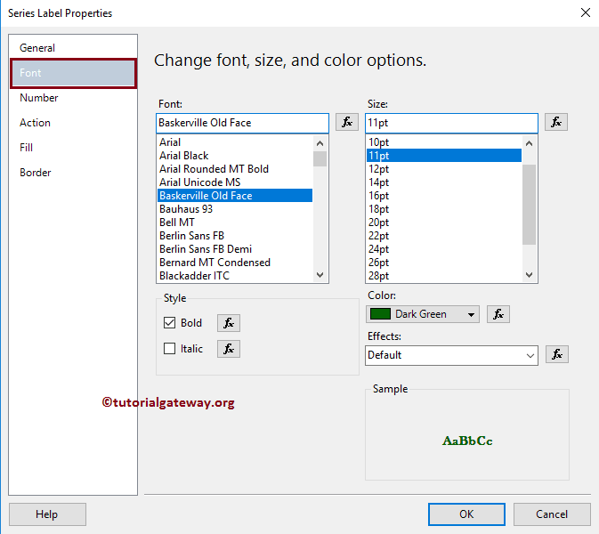Click the Size input field

pos(451,123)
